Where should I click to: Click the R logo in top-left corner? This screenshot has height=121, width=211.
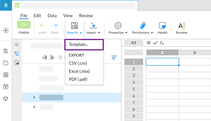pos(6,5)
